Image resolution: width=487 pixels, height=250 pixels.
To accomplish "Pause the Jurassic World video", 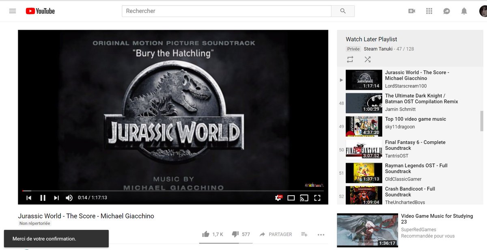I will [43, 198].
